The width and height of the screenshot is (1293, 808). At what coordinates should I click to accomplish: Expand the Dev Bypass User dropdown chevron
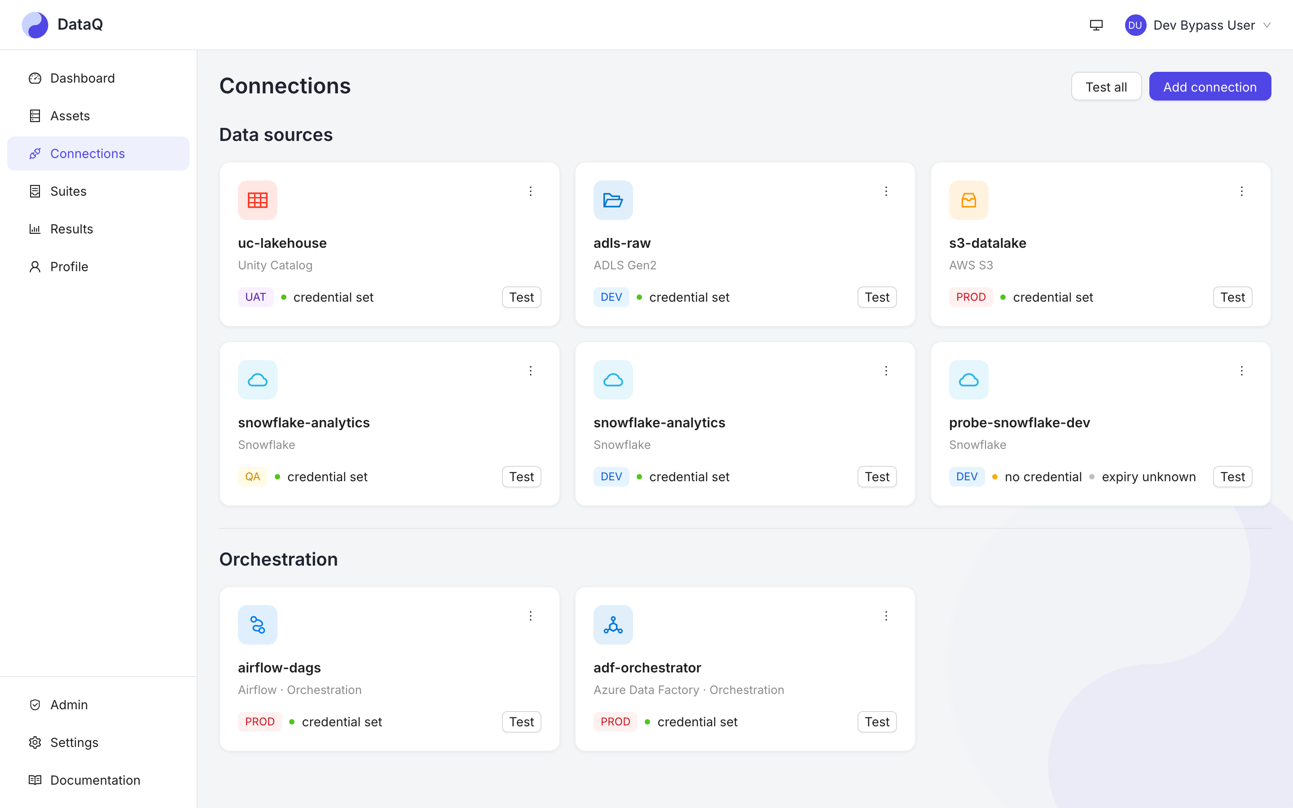1267,25
